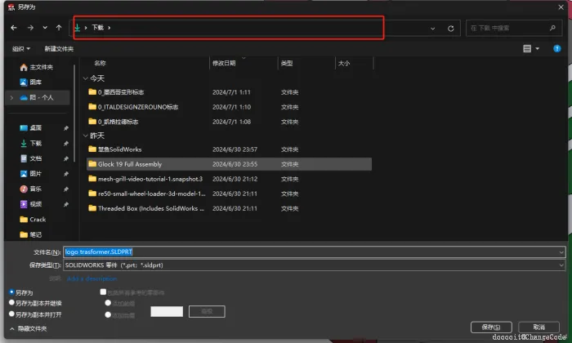
Task: Select the 0_ITALDESIGNZEROUNO标志 folder
Action: click(x=229, y=107)
